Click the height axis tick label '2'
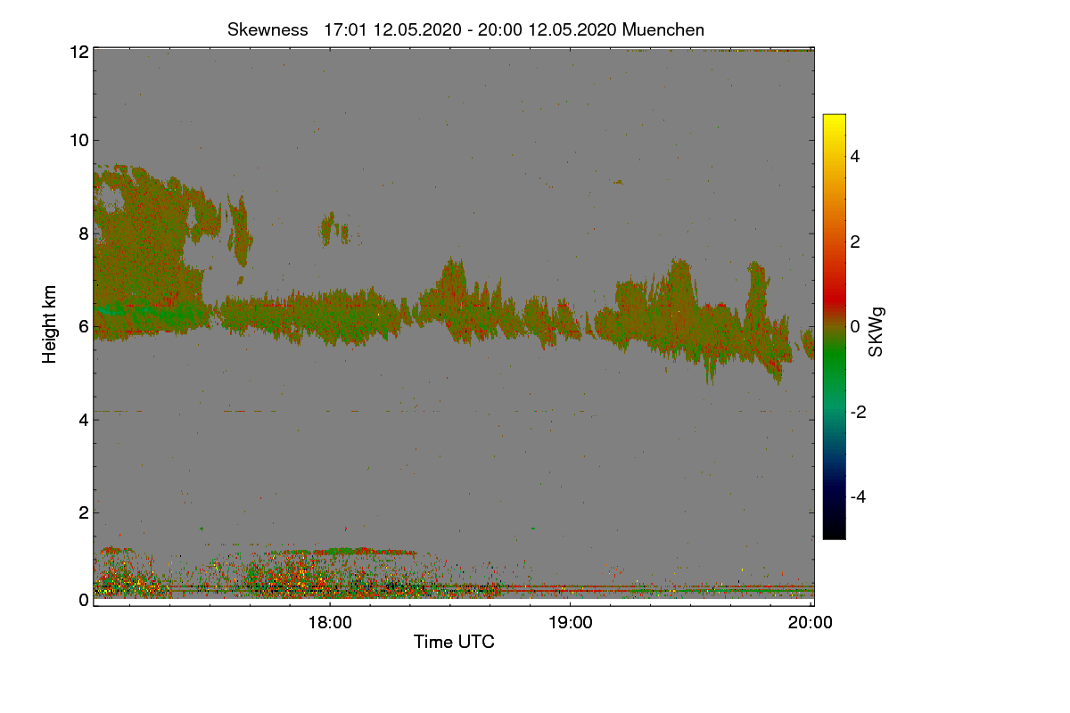Image resolution: width=1070 pixels, height=713 pixels. (83, 512)
